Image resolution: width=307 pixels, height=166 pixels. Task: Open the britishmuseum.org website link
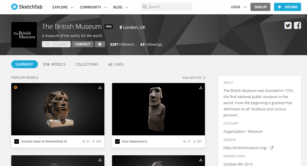[245, 148]
